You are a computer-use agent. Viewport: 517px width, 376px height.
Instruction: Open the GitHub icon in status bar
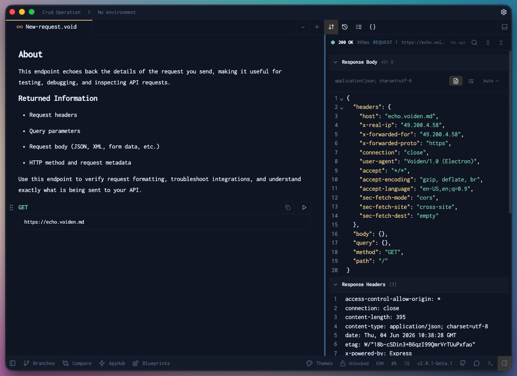(x=463, y=363)
